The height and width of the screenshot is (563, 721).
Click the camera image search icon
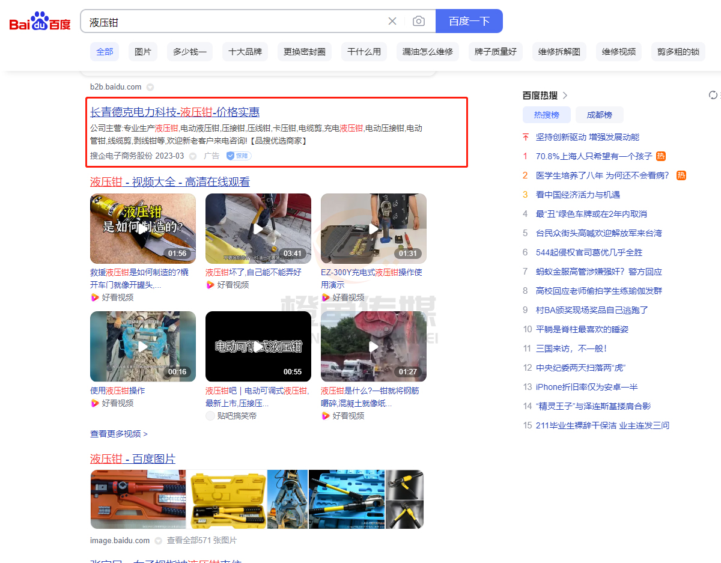click(419, 21)
